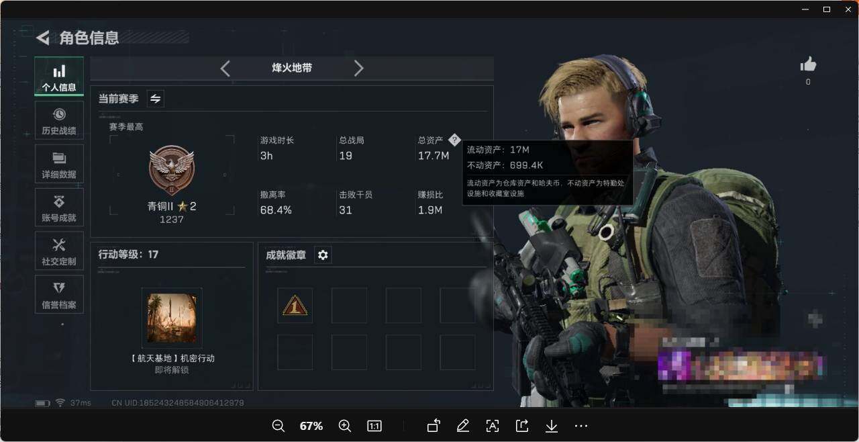The height and width of the screenshot is (442, 859).
Task: Open the 【航天基地】机密行动 mission card
Action: click(x=172, y=317)
